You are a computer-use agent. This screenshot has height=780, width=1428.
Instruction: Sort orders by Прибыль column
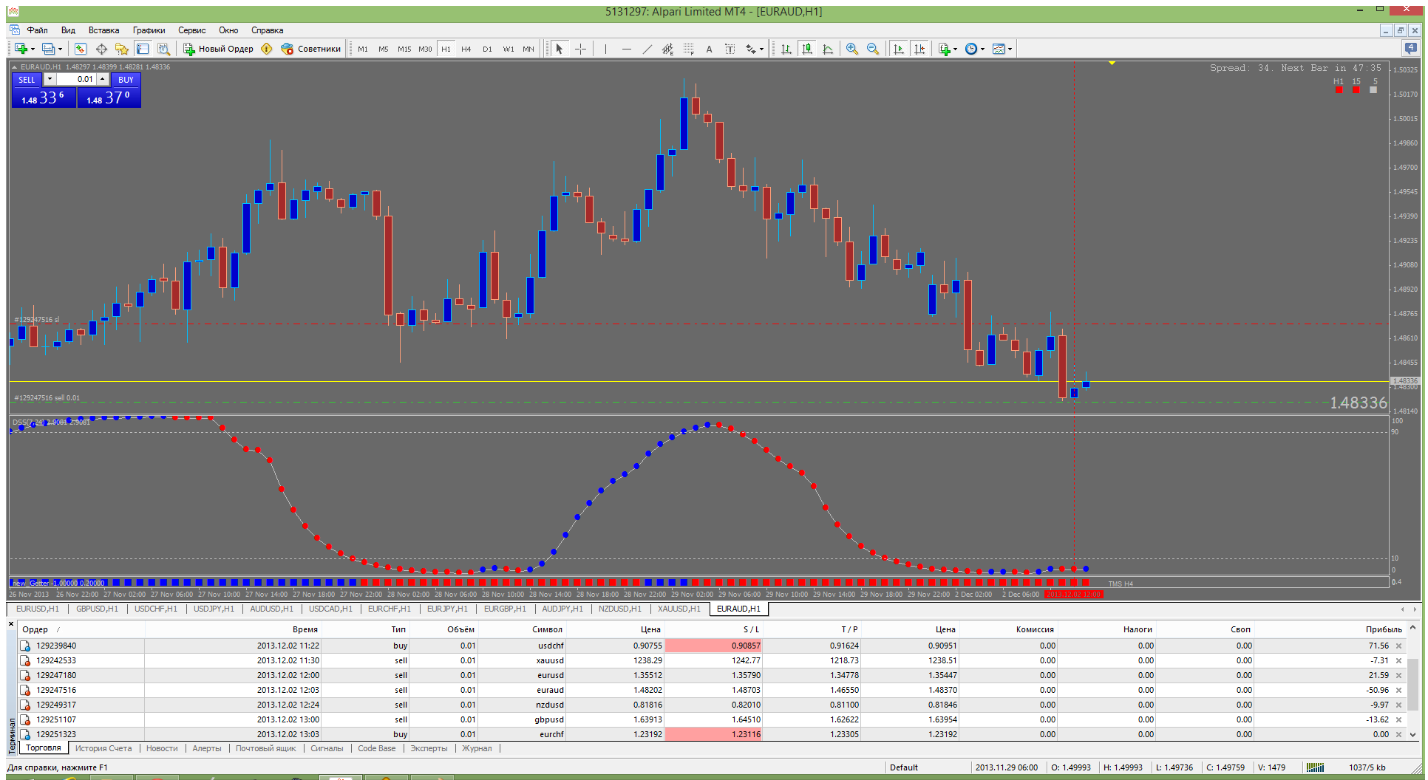tap(1384, 629)
